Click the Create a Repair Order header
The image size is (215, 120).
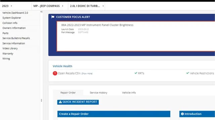[x=114, y=114]
